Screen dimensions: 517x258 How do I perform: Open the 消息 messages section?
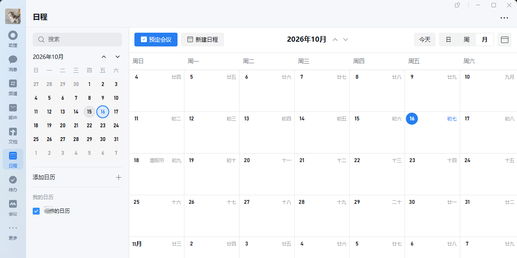pos(13,63)
